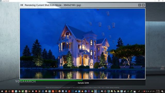The height and width of the screenshot is (93, 165).
Task: Click the SPACE key hint
Action: click(162, 69)
